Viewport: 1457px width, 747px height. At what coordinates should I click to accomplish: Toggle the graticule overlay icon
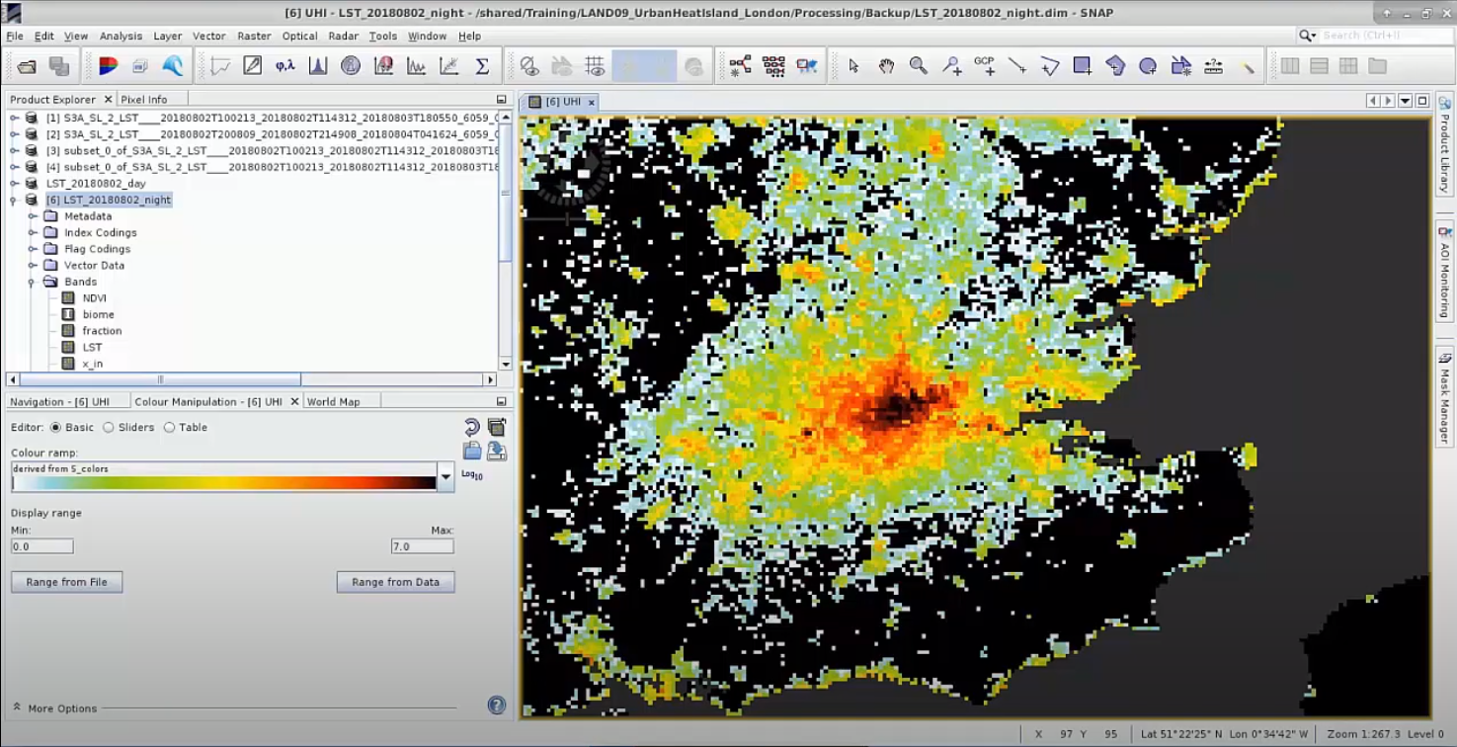click(x=595, y=66)
